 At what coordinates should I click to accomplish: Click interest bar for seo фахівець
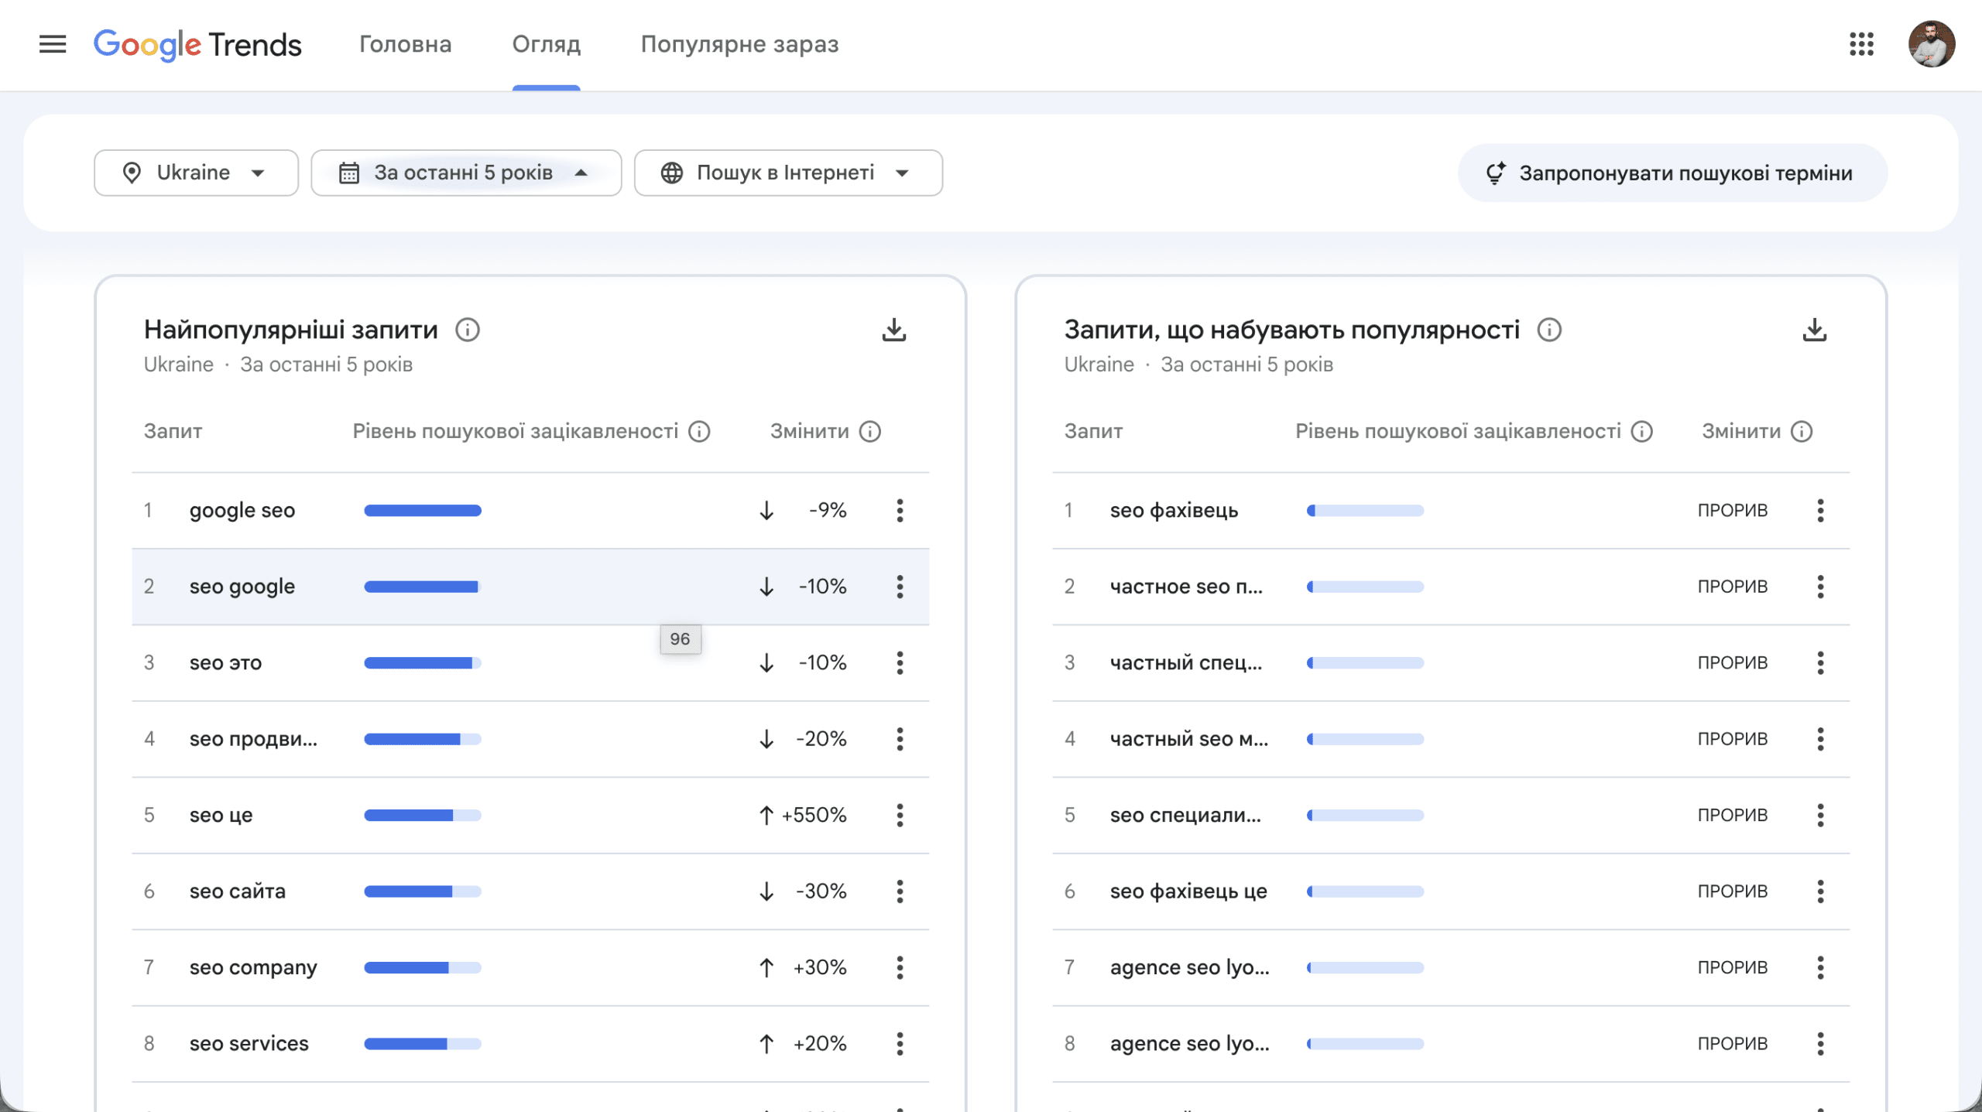pyautogui.click(x=1365, y=511)
